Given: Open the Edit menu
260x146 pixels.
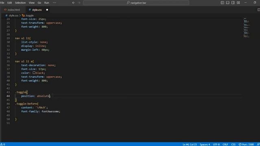Looking at the screenshot, I should (x=9, y=3).
